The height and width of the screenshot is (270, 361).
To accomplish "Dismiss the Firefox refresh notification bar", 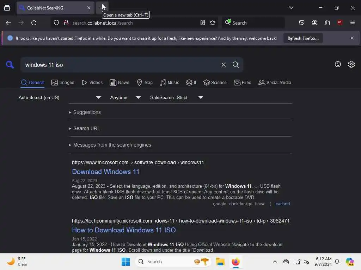I will point(352,38).
